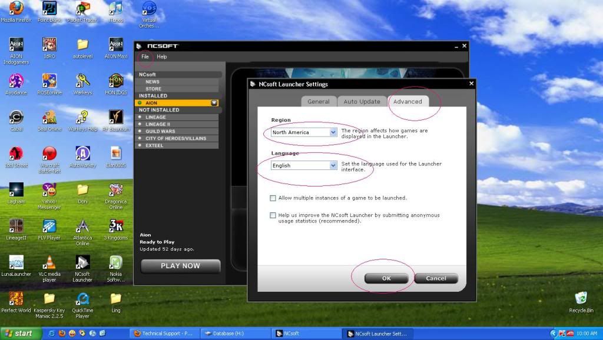Select the Warcraft Battle.Net desktop icon
The height and width of the screenshot is (340, 603).
point(49,154)
